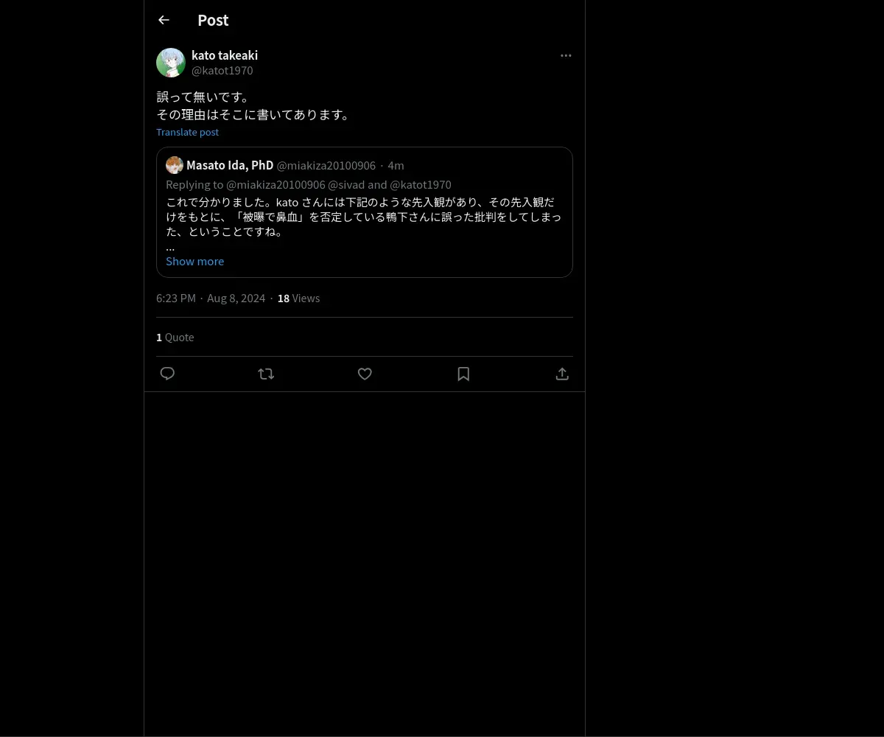Open the share icon menu
This screenshot has width=884, height=737.
click(x=562, y=374)
